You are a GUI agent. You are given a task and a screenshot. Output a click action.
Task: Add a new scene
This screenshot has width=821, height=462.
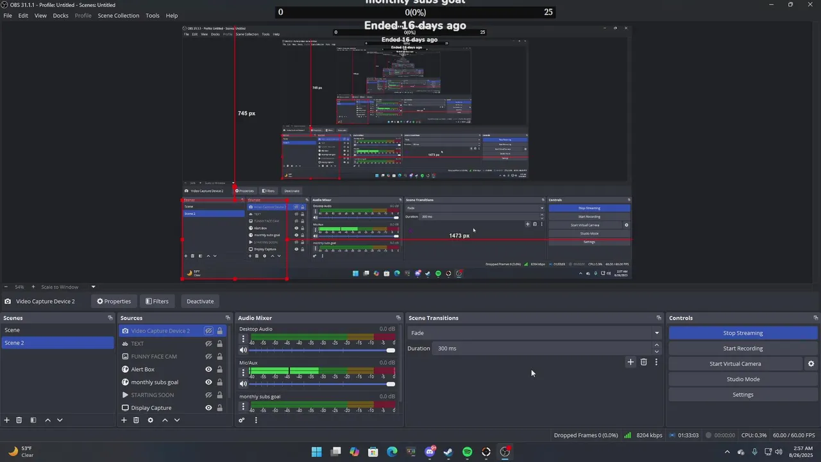(7, 420)
